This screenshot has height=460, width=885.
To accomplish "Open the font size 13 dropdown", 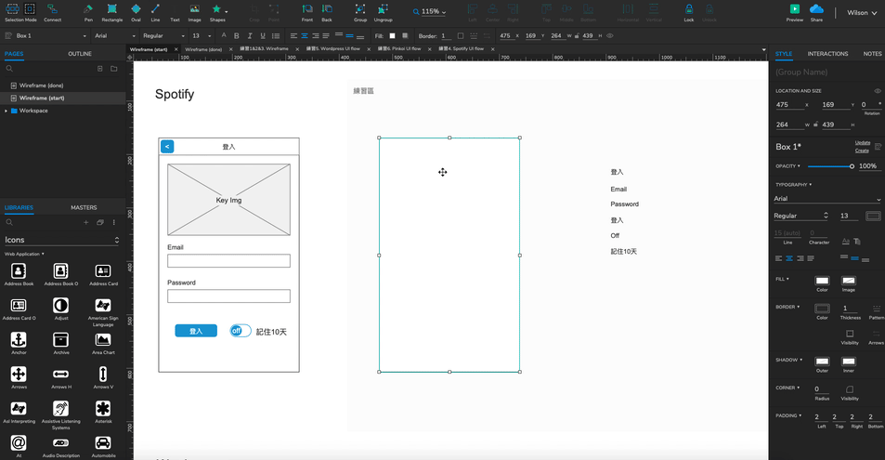I will pyautogui.click(x=202, y=35).
